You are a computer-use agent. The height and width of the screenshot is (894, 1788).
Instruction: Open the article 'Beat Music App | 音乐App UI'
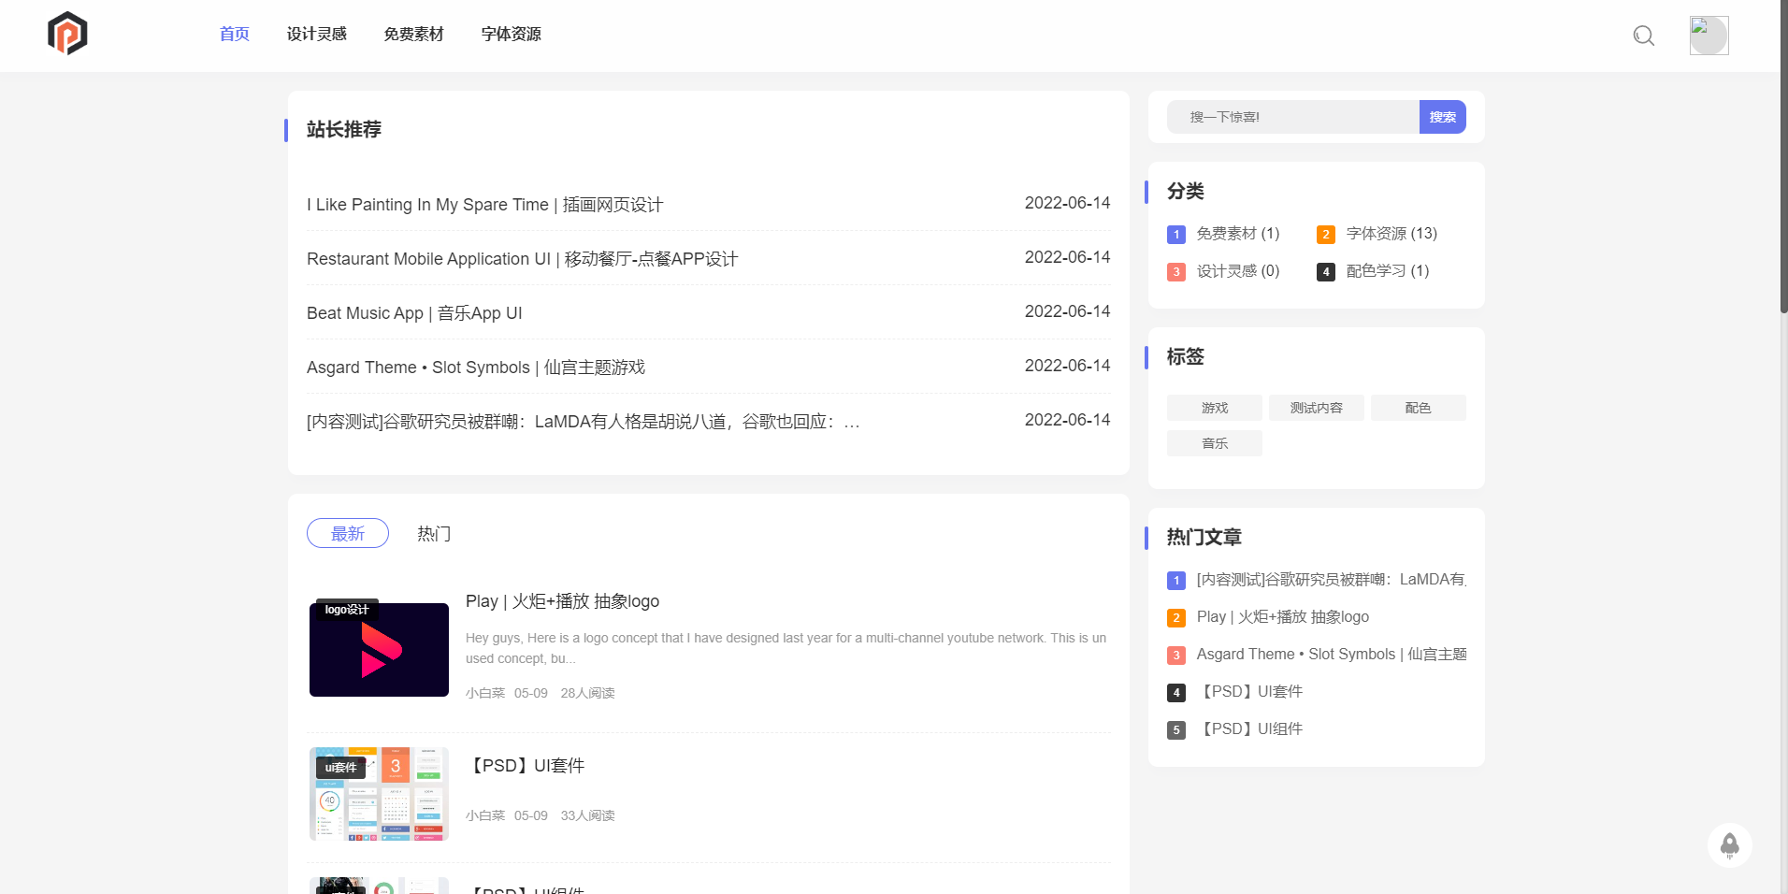pos(414,312)
